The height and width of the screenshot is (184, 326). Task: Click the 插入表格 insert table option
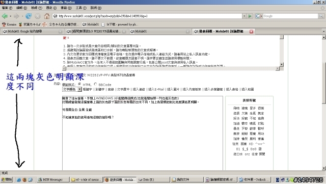click(x=232, y=89)
